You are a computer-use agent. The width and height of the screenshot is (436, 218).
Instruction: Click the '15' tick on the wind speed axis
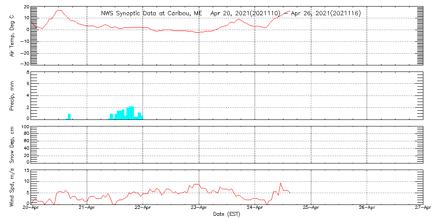[26, 170]
